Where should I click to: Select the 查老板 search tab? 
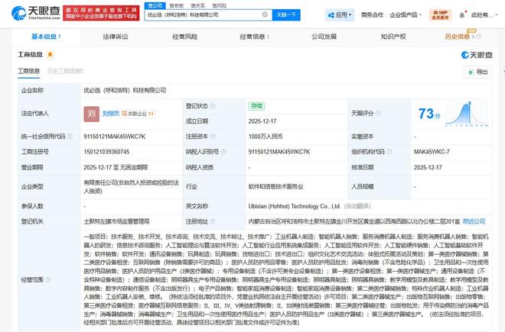[176, 5]
